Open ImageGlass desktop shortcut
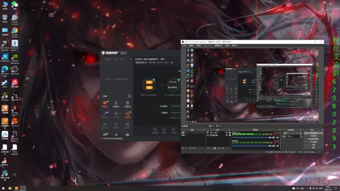Screen dimensions: 340x191 [5, 58]
